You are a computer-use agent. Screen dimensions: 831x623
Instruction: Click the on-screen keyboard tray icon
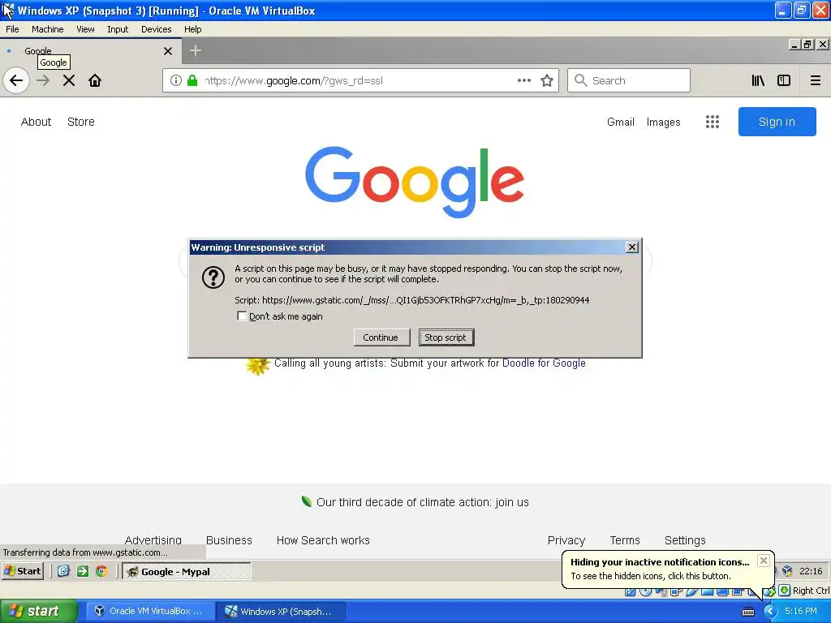tap(747, 612)
